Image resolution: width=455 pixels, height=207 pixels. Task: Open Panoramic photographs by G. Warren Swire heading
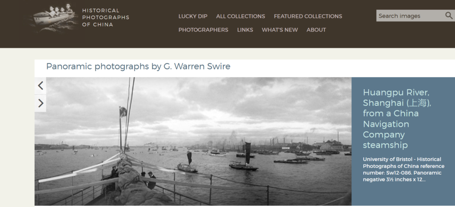pyautogui.click(x=139, y=66)
